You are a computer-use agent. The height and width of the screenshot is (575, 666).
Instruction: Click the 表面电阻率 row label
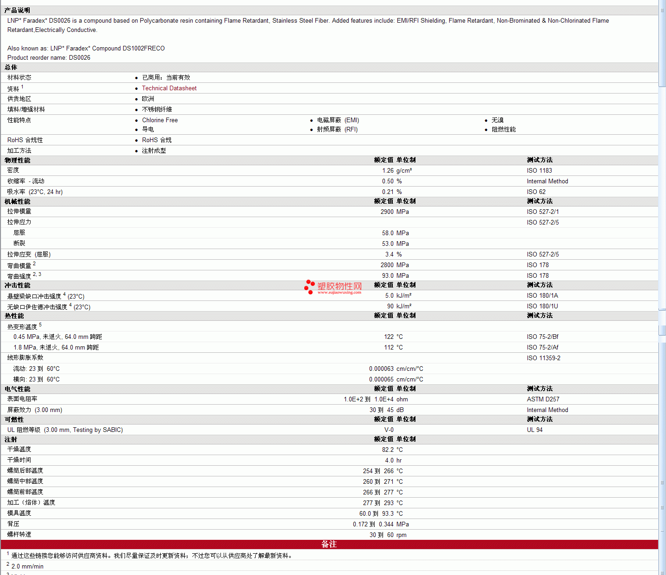(x=22, y=399)
